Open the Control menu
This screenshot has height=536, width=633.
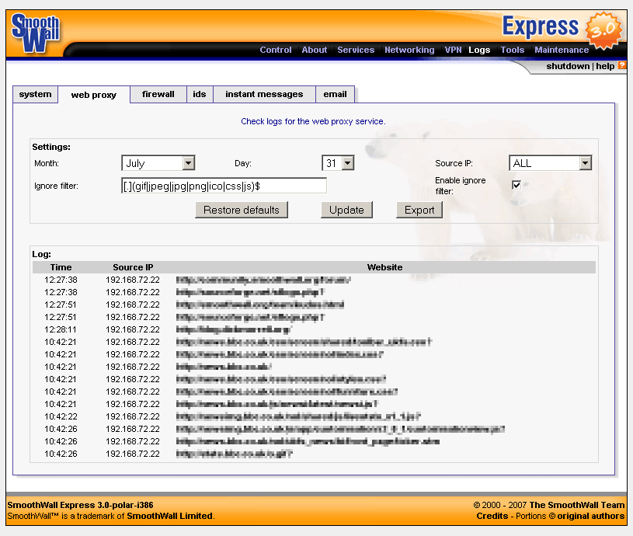pos(275,50)
